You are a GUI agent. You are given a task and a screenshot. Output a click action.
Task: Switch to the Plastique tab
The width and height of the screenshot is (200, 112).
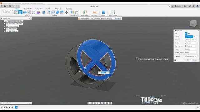58,9
